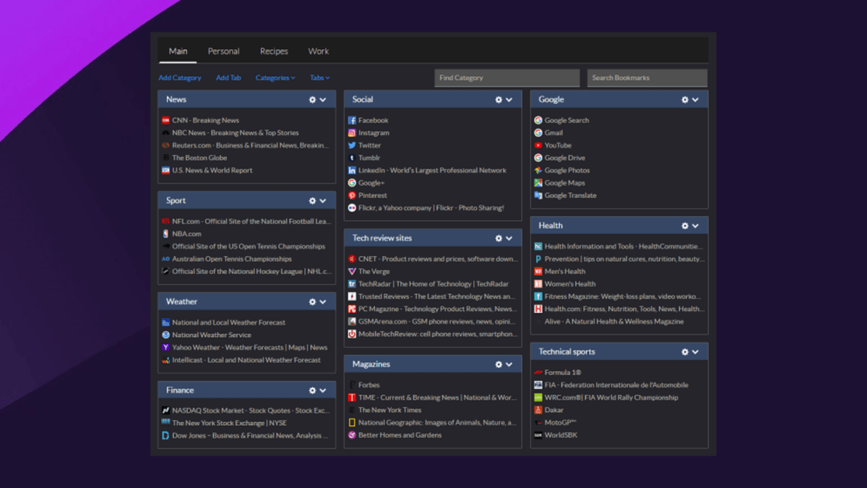The image size is (867, 488).
Task: Click the Search Bookmarks input field
Action: [647, 77]
